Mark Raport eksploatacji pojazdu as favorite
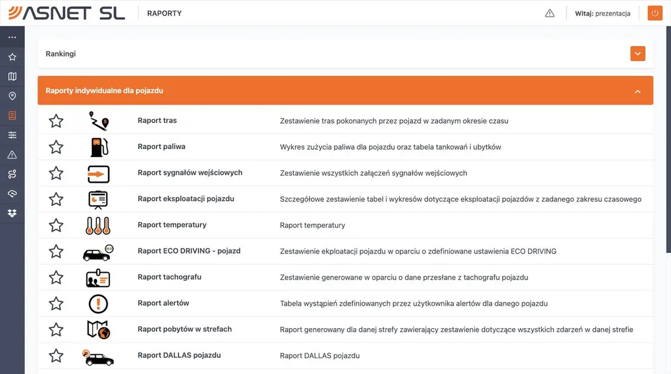671x374 pixels. click(56, 199)
